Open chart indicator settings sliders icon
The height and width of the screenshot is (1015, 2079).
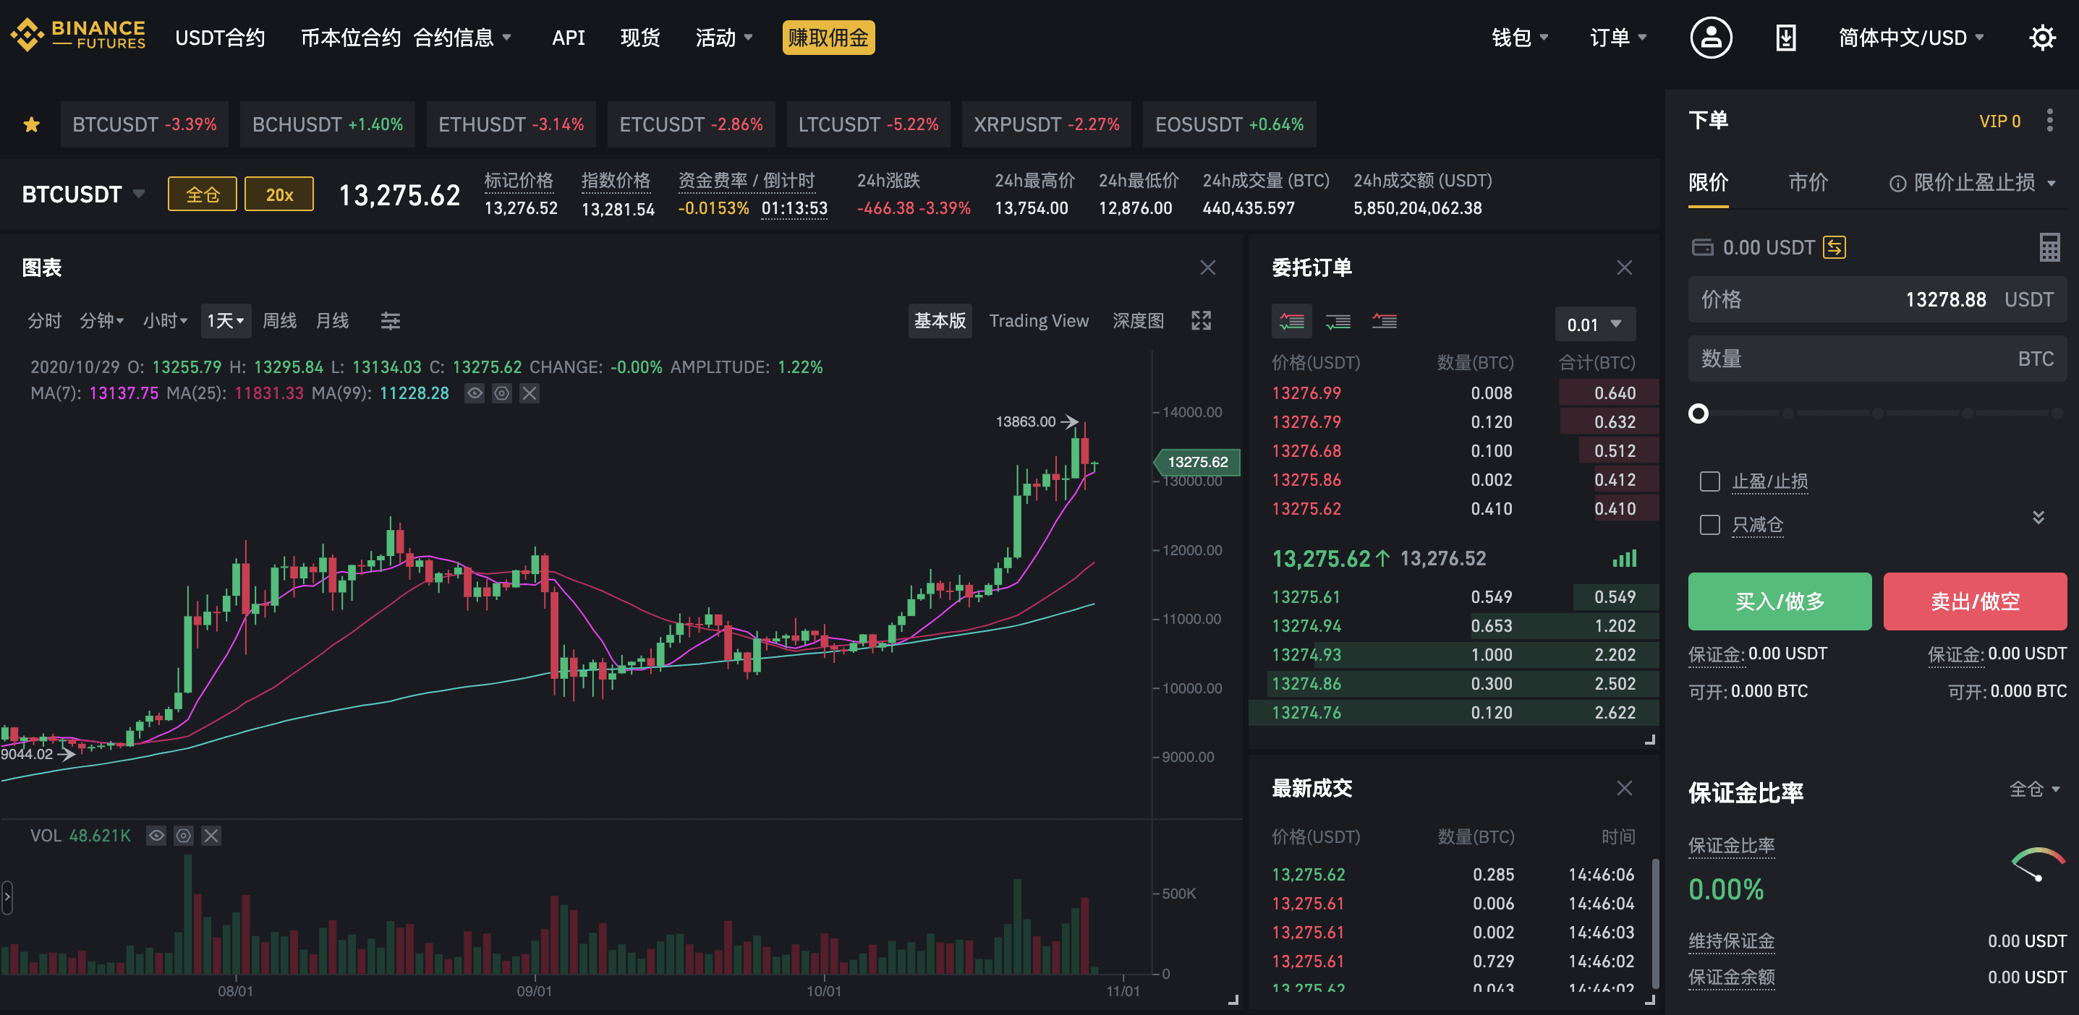click(391, 321)
